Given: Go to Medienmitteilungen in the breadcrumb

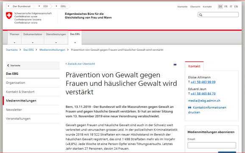Looking at the screenshot, I should (x=52, y=50).
